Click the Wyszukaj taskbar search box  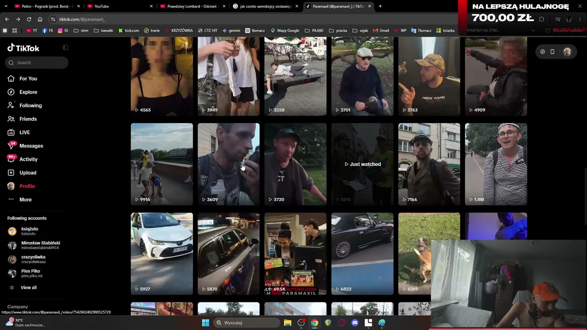click(247, 323)
